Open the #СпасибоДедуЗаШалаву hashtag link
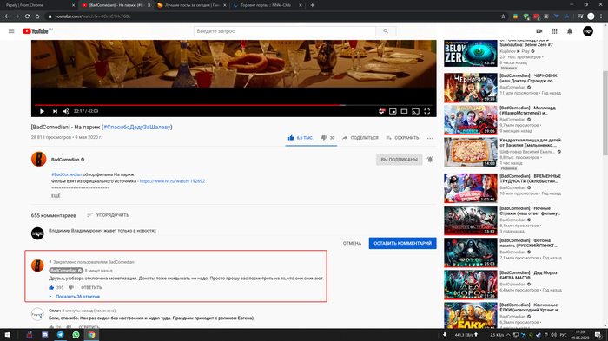Image resolution: width=608 pixels, height=341 pixels. 137,127
